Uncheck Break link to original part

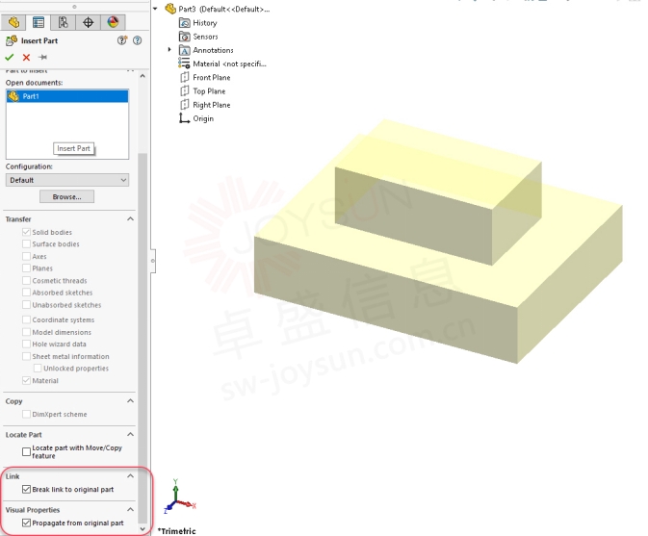point(26,490)
